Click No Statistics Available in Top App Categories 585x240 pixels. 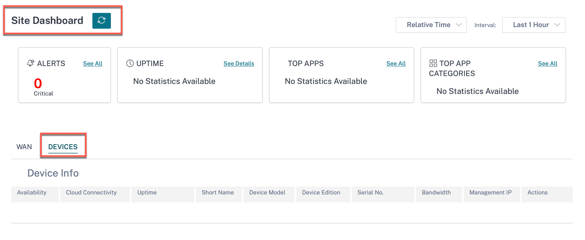[x=478, y=91]
